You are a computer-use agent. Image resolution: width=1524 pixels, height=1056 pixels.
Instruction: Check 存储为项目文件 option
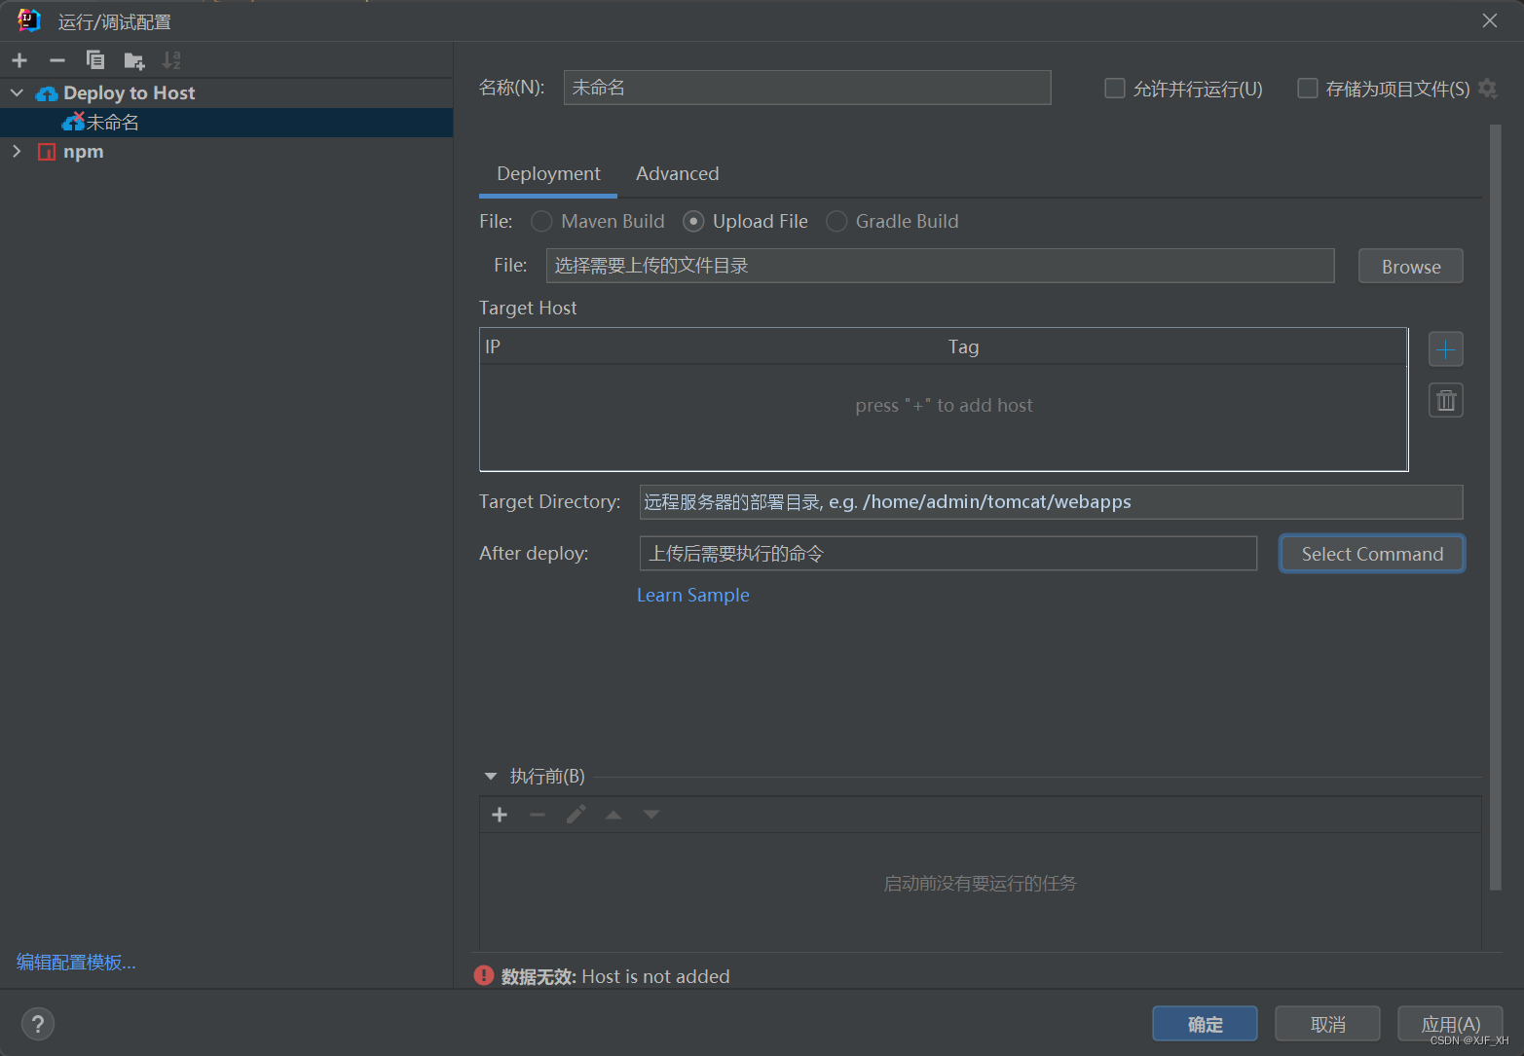tap(1307, 88)
